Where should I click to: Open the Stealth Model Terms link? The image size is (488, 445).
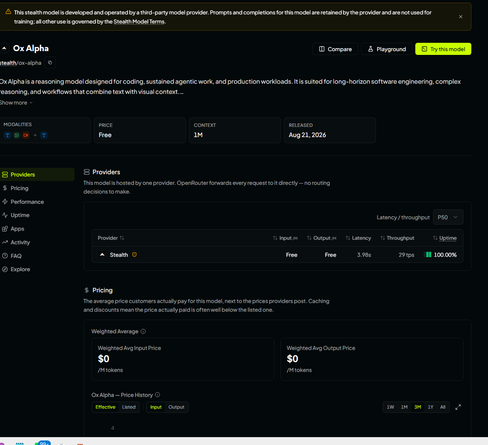pyautogui.click(x=139, y=22)
